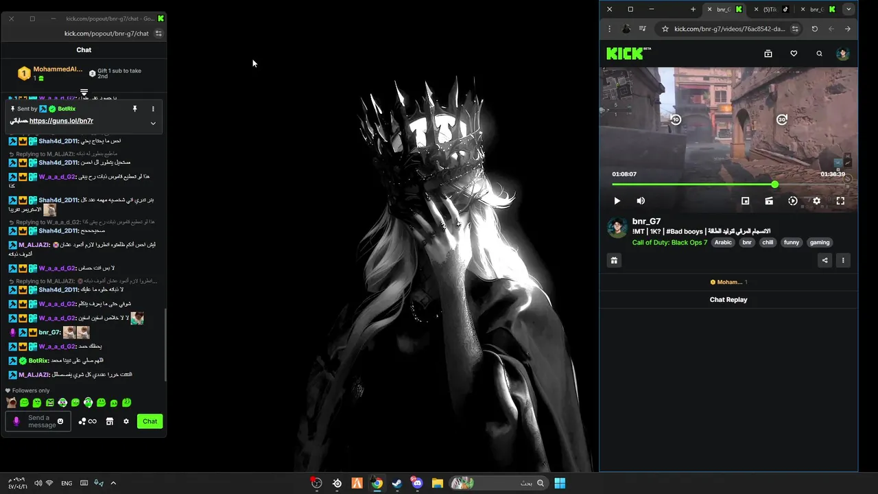The image size is (878, 494).
Task: Open Chrome from the Windows taskbar
Action: pyautogui.click(x=377, y=483)
